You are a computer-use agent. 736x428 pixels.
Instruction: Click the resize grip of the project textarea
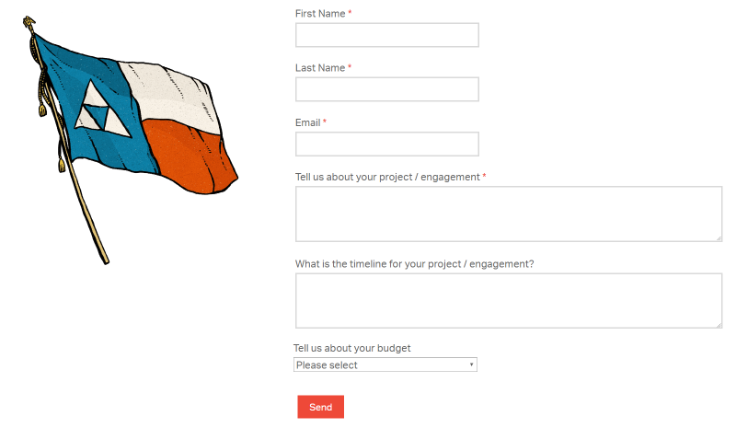719,238
